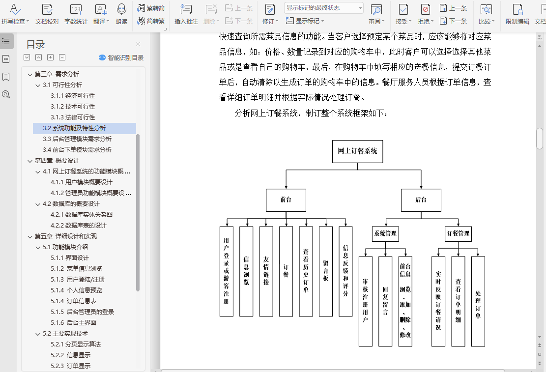Image resolution: width=546 pixels, height=372 pixels.
Task: Select the bookmark sidebar icon
Action: pyautogui.click(x=6, y=77)
